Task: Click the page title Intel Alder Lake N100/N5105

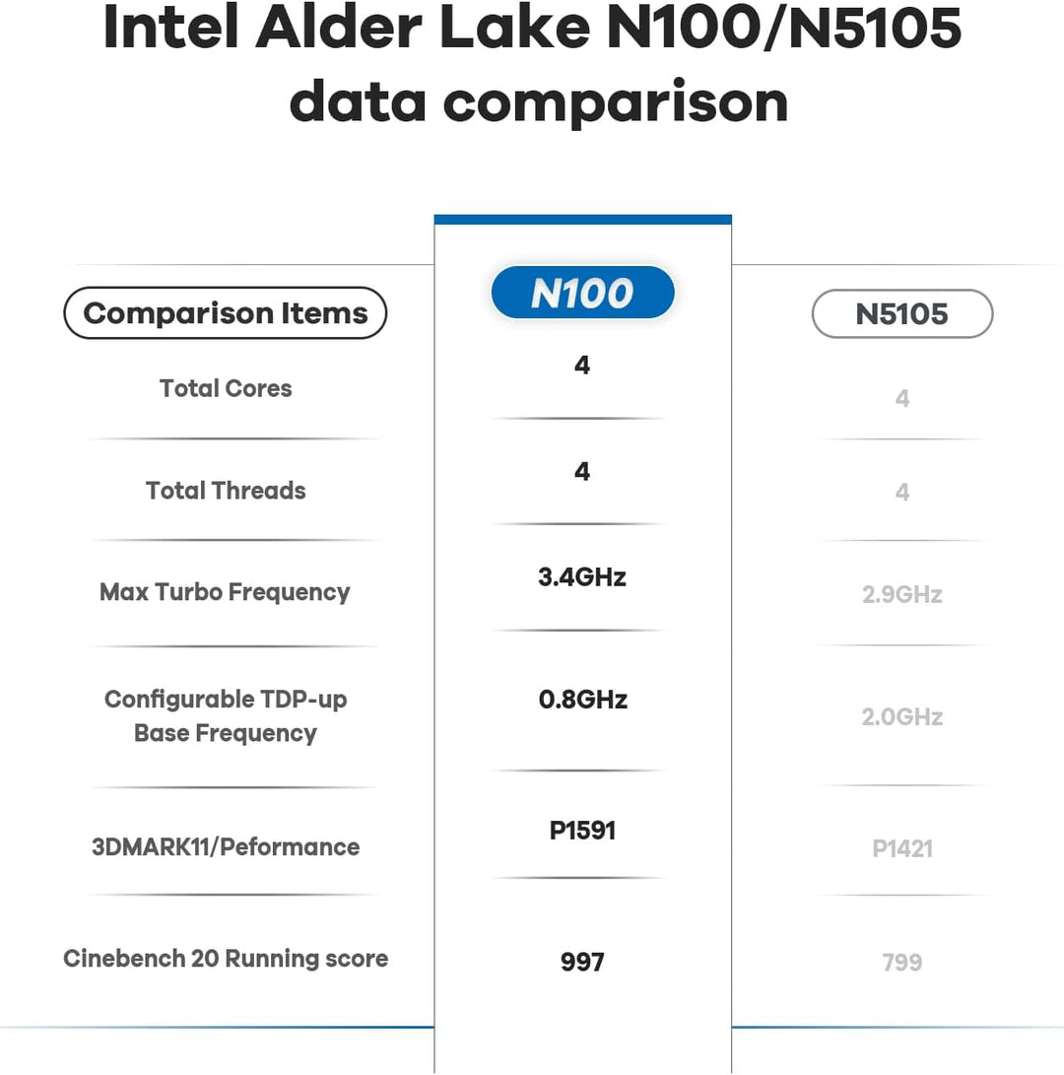Action: coord(532,28)
